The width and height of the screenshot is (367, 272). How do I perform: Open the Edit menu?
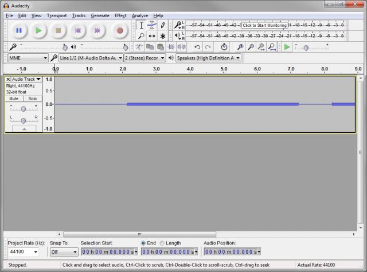pyautogui.click(x=22, y=15)
